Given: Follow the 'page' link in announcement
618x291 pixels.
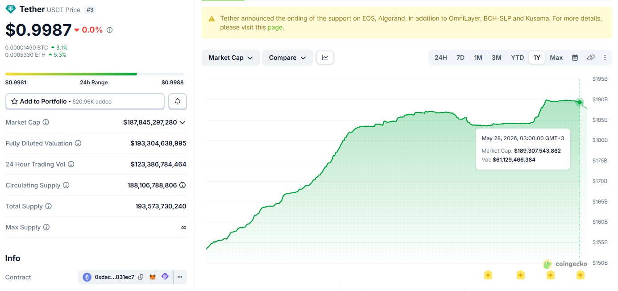Looking at the screenshot, I should pyautogui.click(x=275, y=27).
